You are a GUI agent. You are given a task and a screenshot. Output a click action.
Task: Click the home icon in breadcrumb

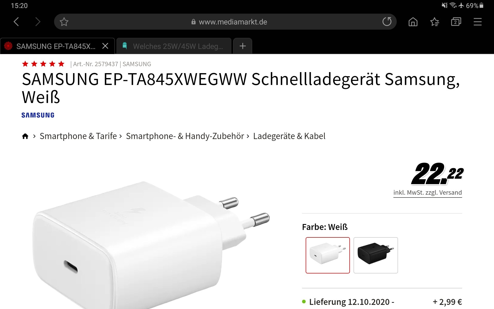click(25, 136)
